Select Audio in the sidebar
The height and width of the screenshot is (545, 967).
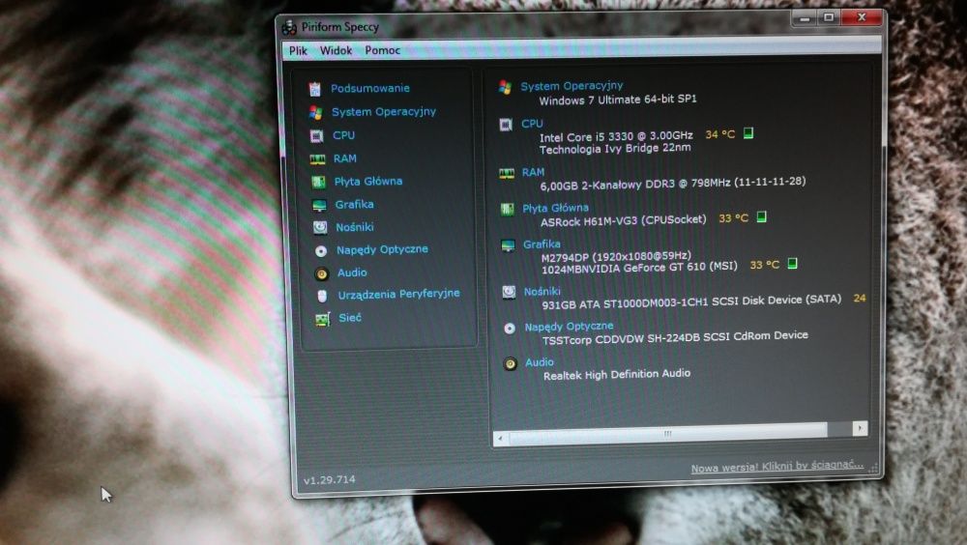[352, 272]
